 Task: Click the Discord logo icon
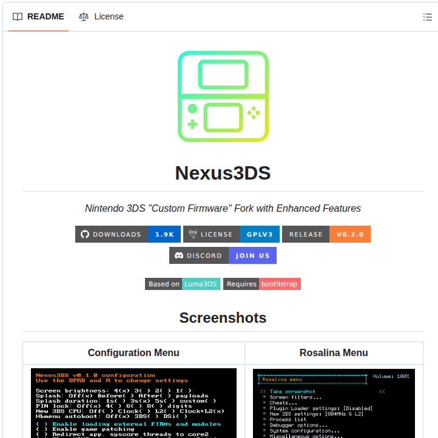tap(179, 255)
